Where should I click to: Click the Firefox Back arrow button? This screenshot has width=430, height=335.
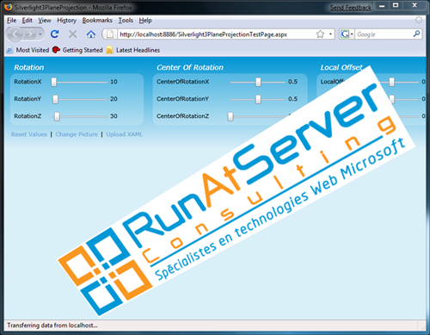15,34
